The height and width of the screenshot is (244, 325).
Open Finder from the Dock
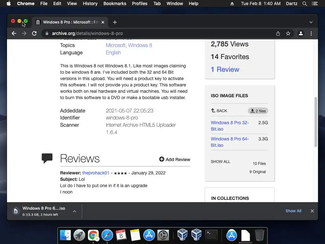pos(65,235)
